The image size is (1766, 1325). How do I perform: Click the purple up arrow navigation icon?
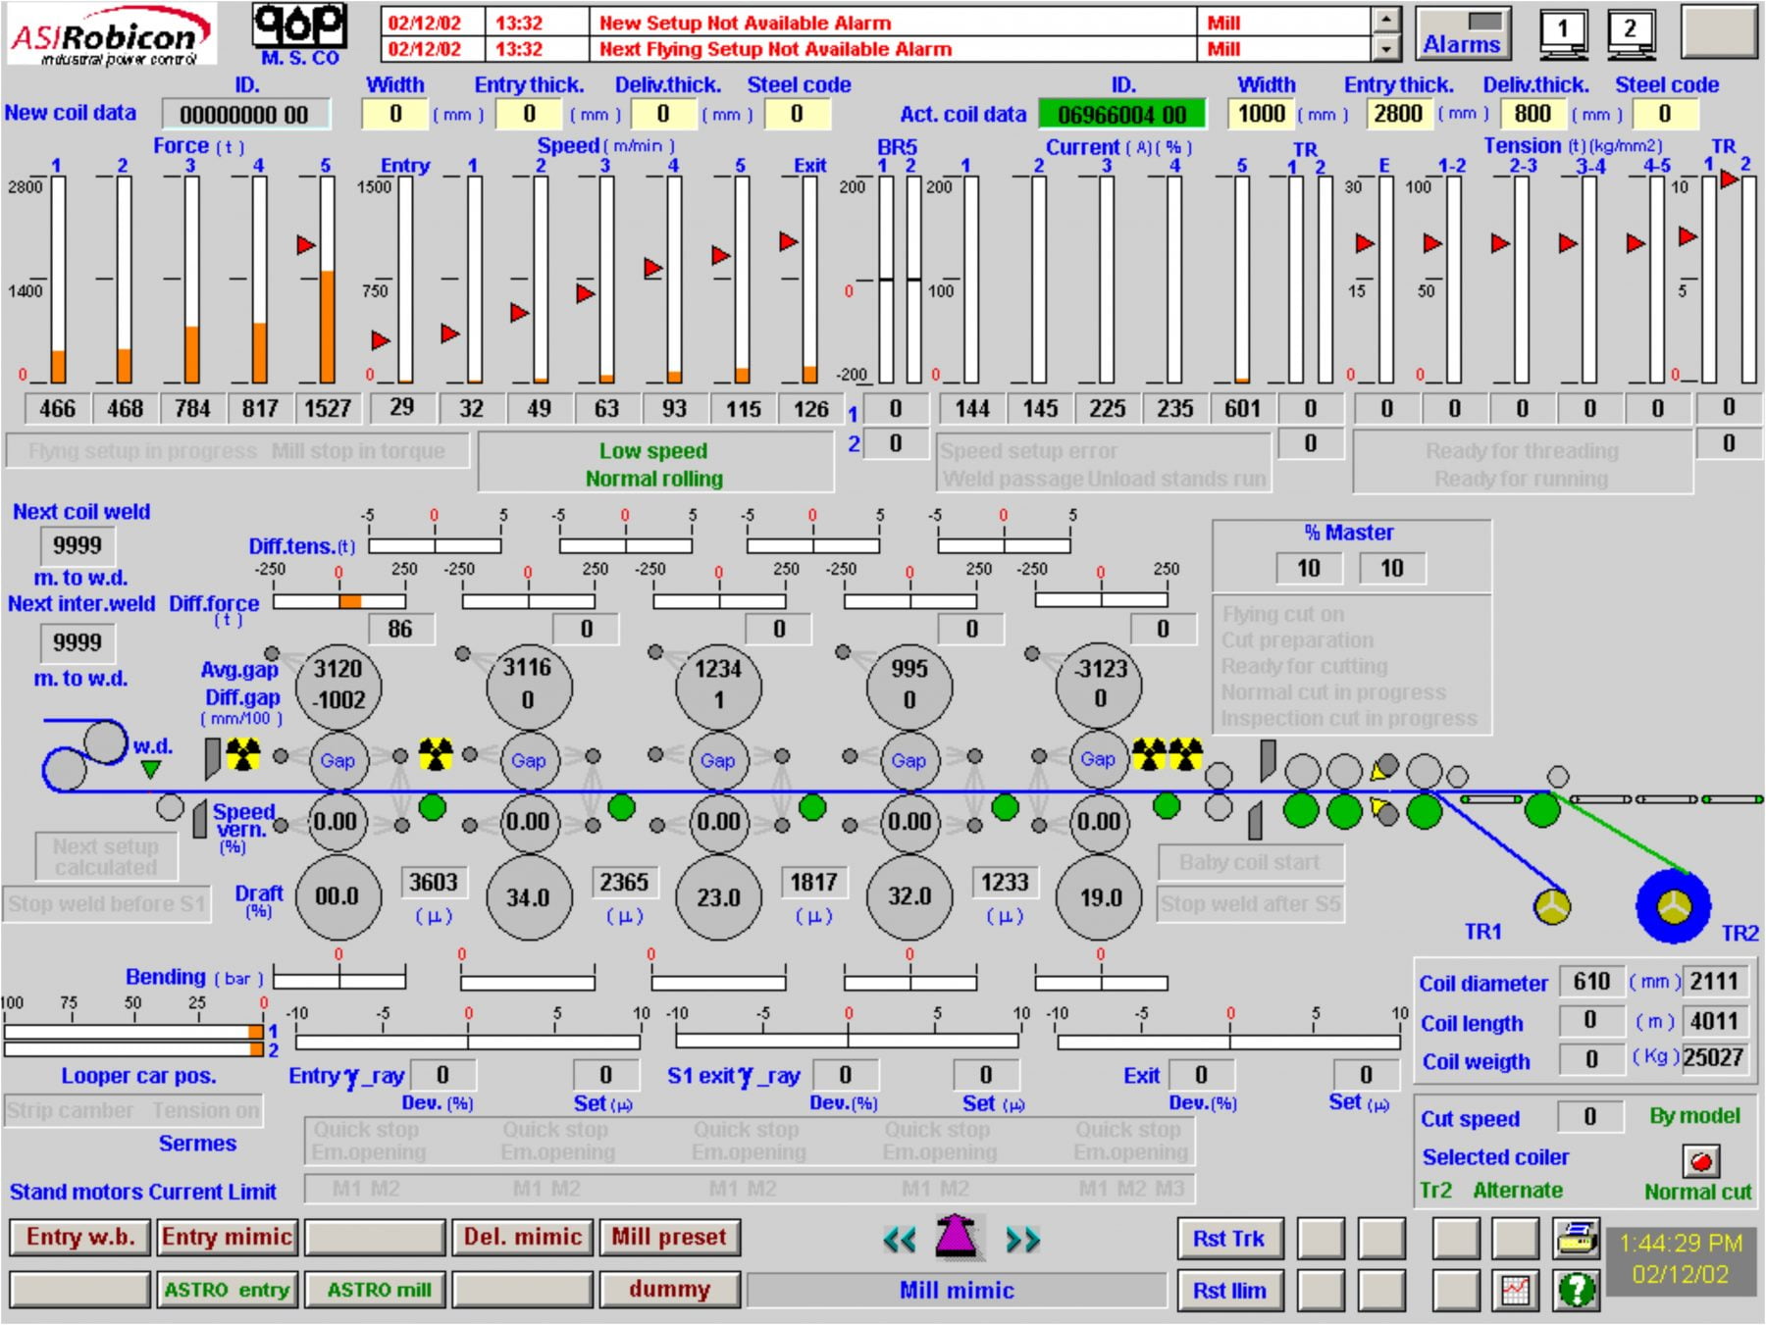(959, 1237)
